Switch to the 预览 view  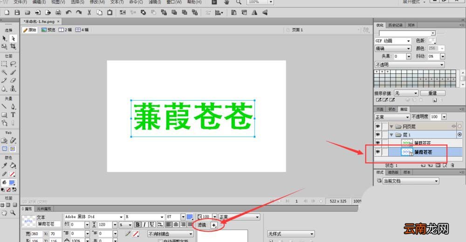coord(48,30)
